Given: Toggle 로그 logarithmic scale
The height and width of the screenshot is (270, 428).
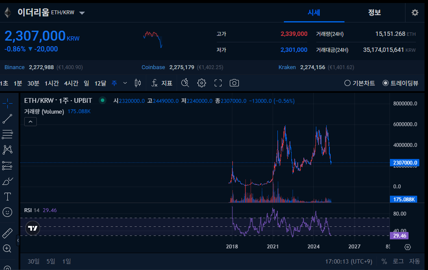Looking at the screenshot, I should pos(398,261).
